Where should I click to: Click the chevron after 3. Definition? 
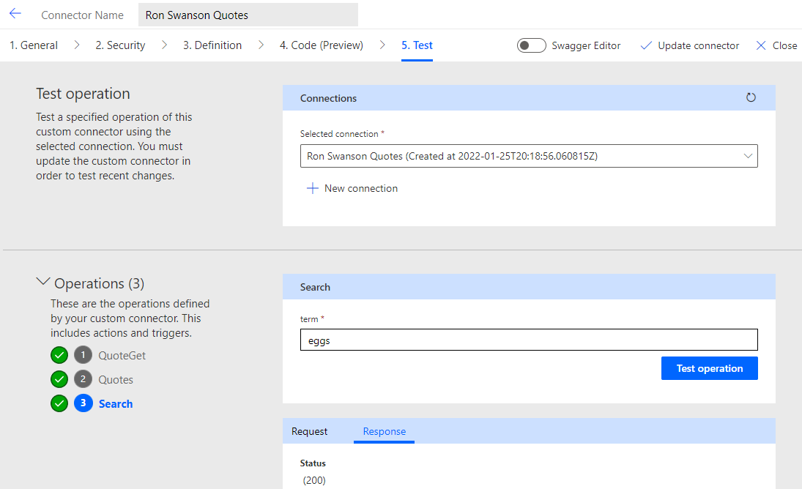tap(261, 45)
